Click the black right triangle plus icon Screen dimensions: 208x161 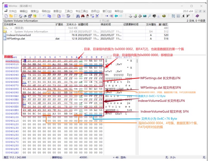[188, 16]
